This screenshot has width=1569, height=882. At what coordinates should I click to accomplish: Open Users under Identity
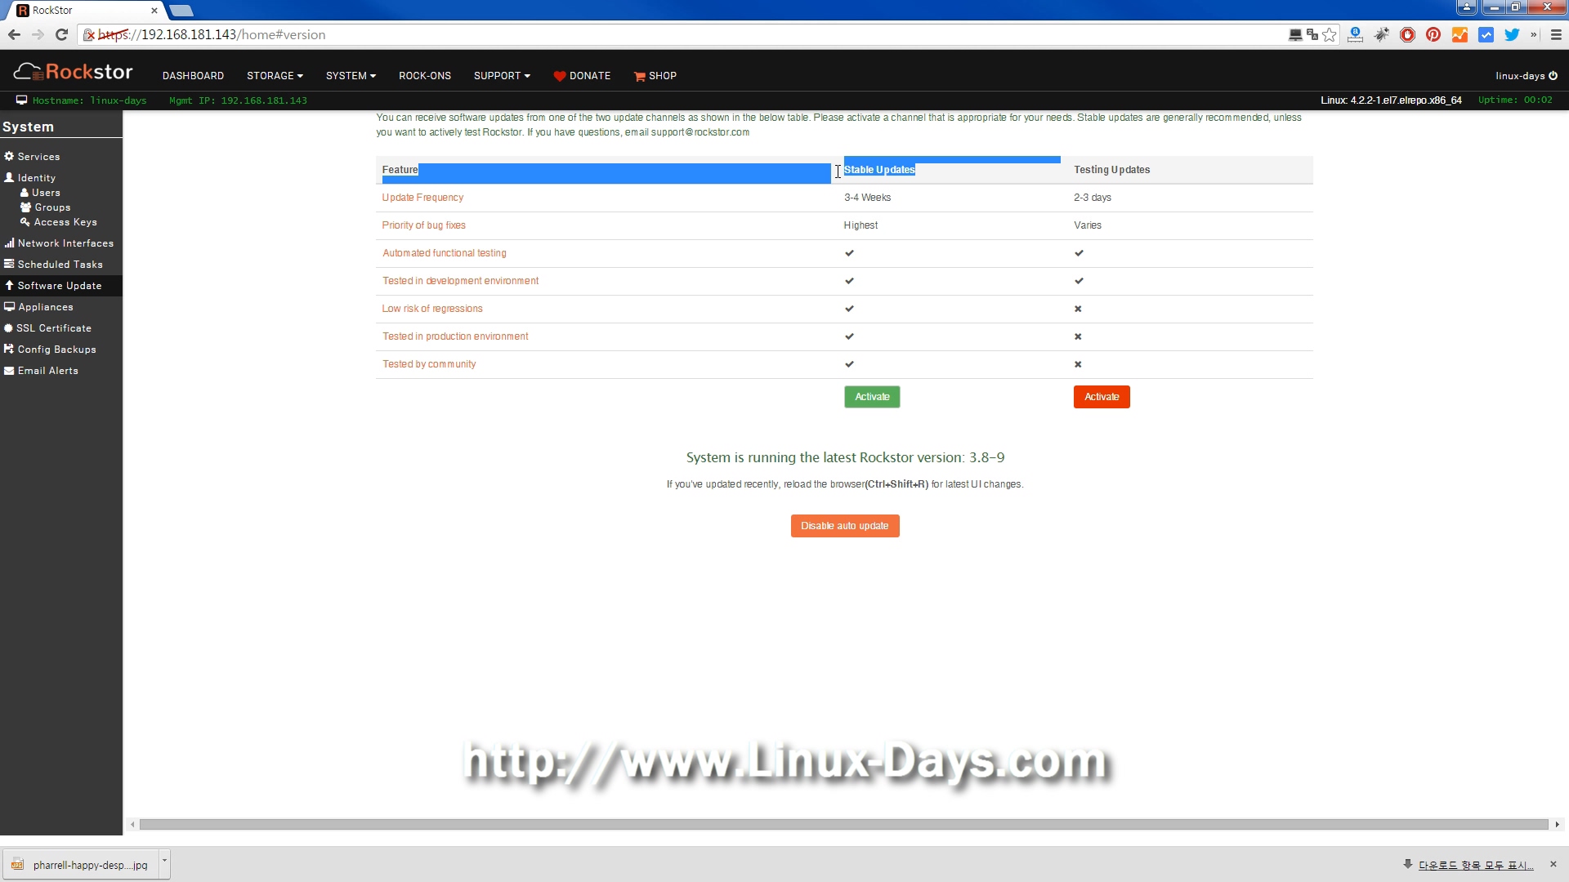40,193
